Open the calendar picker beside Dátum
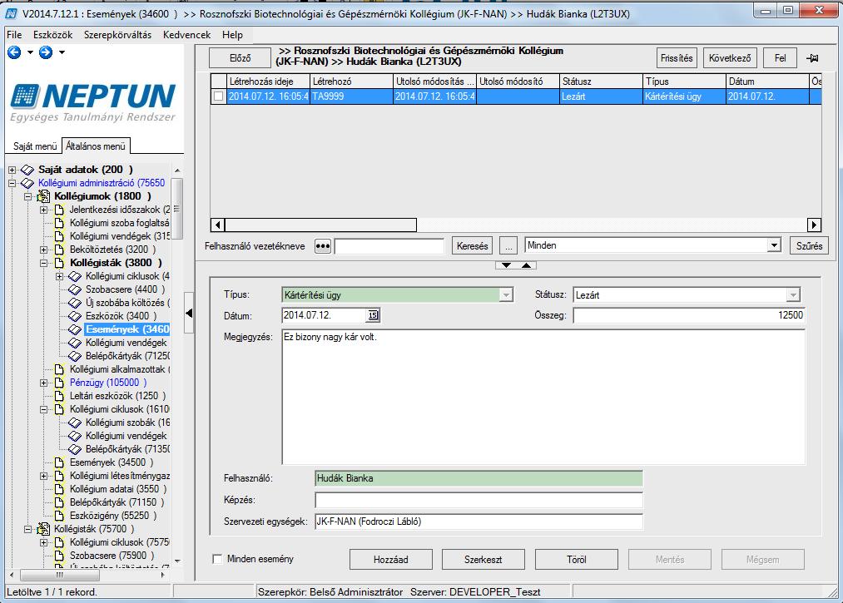The height and width of the screenshot is (603, 843). (x=373, y=315)
